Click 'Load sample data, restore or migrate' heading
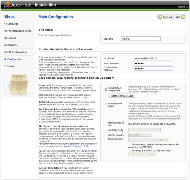 [x=77, y=78]
